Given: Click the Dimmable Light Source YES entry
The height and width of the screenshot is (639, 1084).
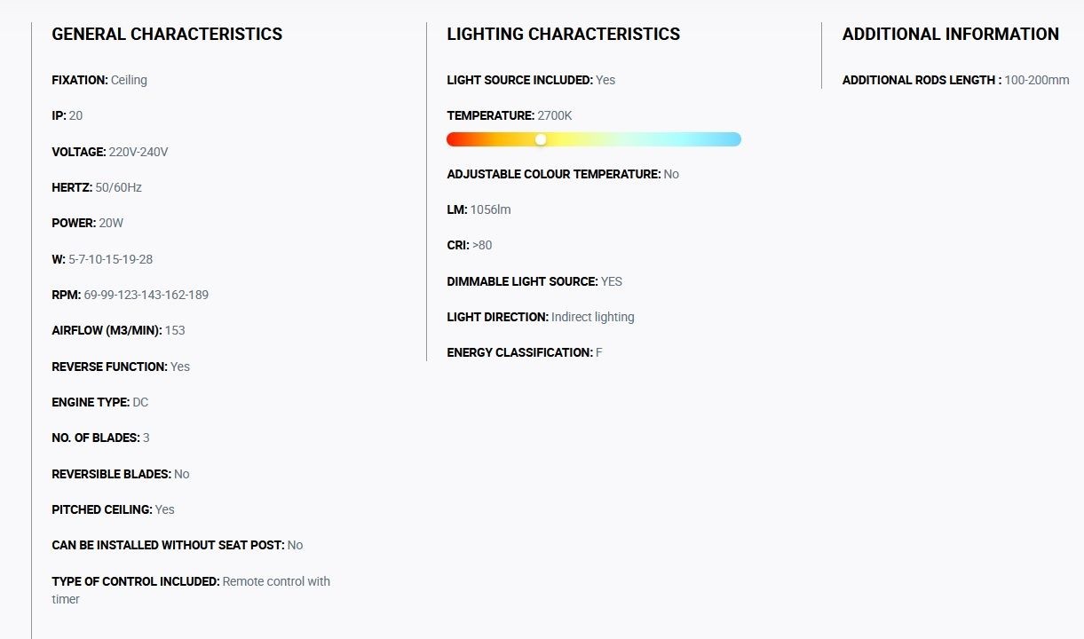Looking at the screenshot, I should (534, 281).
